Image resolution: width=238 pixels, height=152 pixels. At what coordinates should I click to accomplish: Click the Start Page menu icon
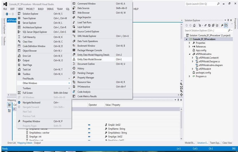point(19,65)
